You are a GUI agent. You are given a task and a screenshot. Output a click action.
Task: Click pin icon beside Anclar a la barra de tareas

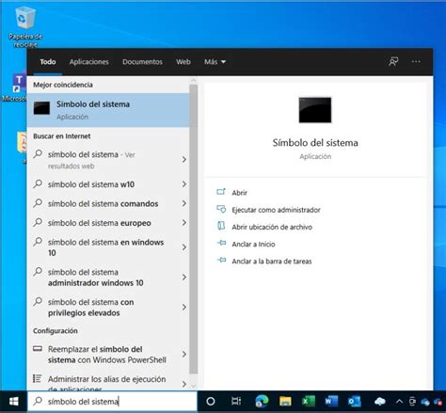[221, 261]
